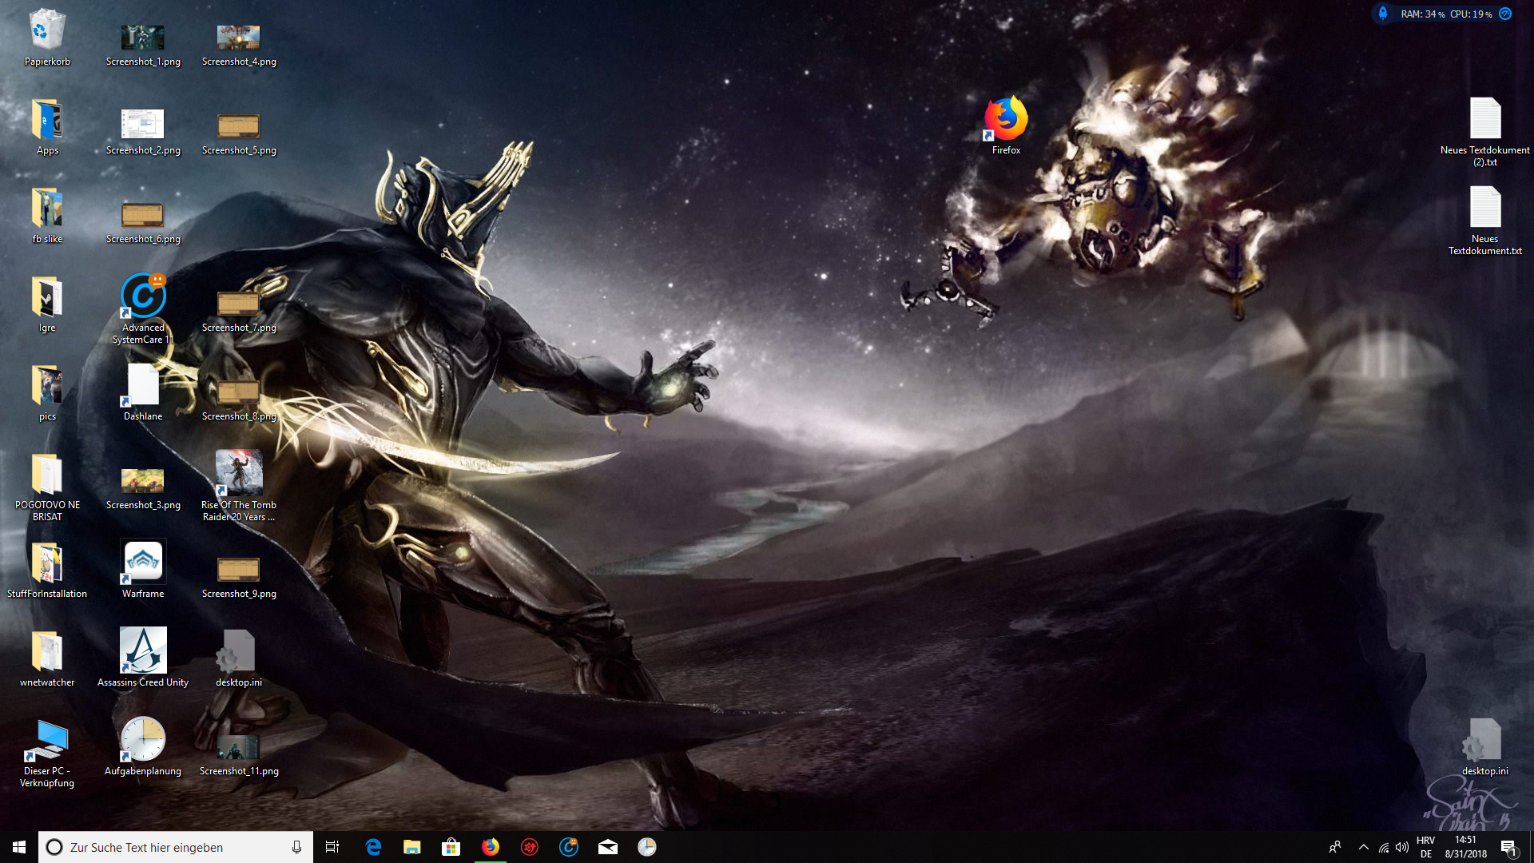Open the fb slike folder

point(47,215)
